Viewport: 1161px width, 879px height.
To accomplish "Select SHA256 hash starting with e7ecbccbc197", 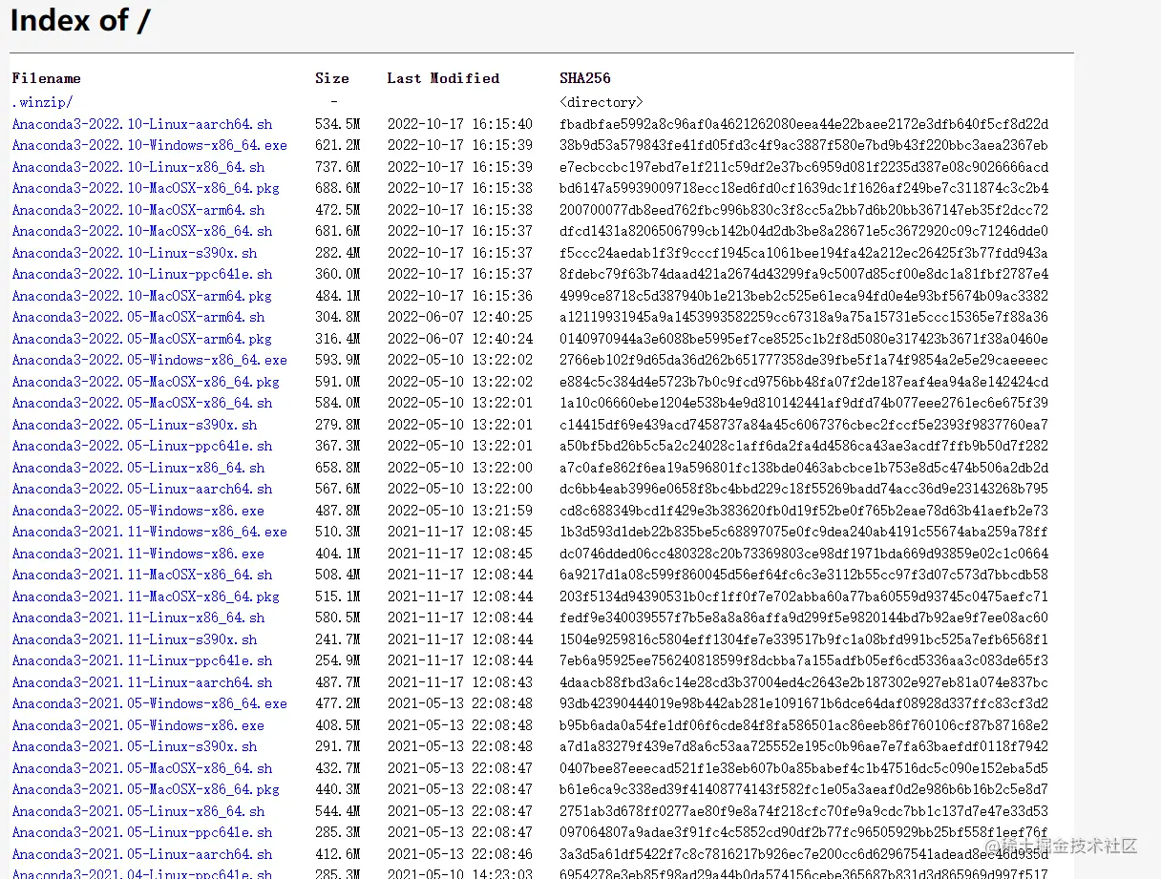I will click(804, 167).
